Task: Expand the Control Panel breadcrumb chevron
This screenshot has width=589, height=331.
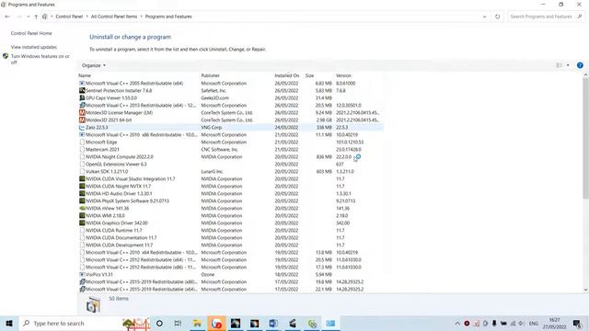Action: [x=87, y=17]
